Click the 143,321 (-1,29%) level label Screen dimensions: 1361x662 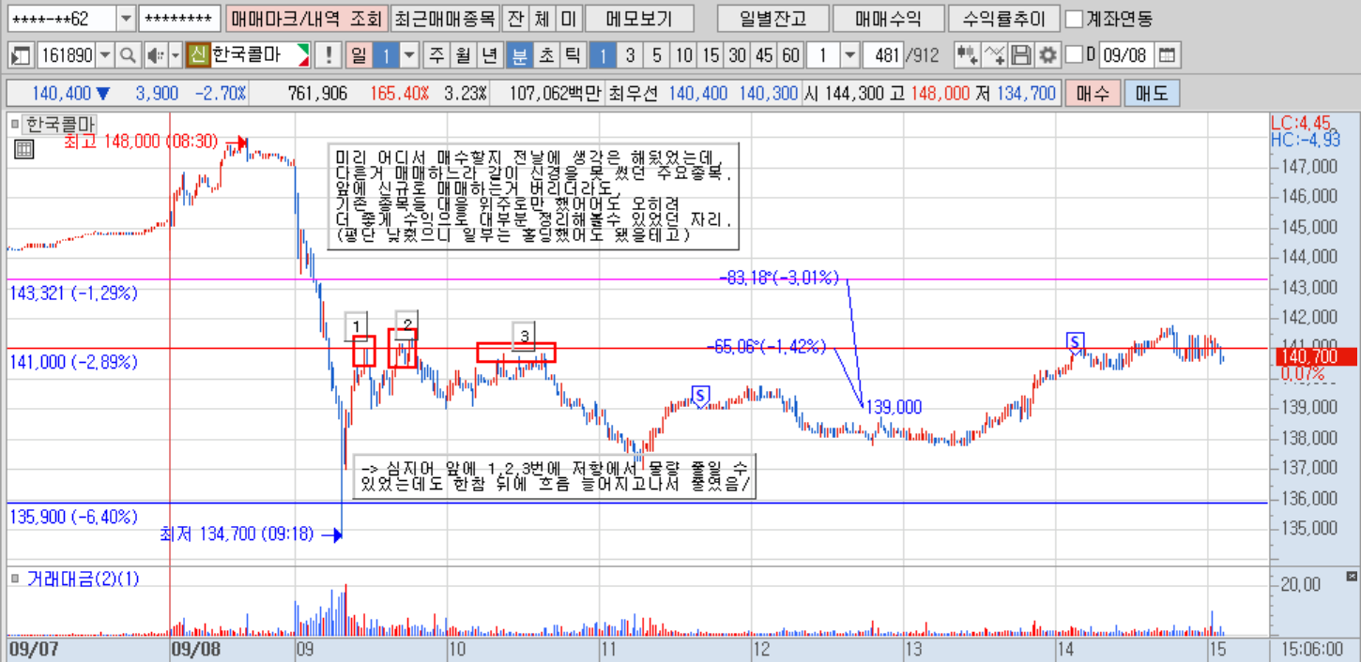[73, 292]
